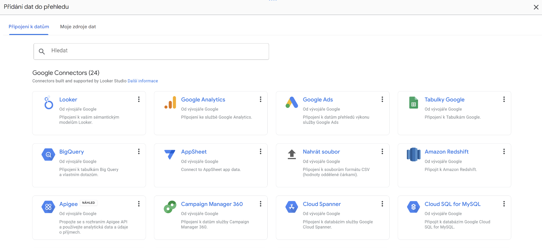
Task: Switch to the Moje zdroje dat tab
Action: (x=78, y=27)
